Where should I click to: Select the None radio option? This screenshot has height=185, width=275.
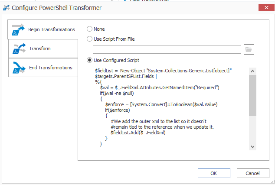(x=90, y=29)
